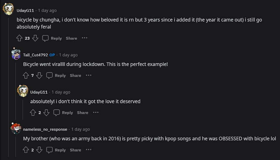The image size is (280, 160).
Task: Downvote UdayG11's bicycle by chungha comment
Action: (35, 38)
